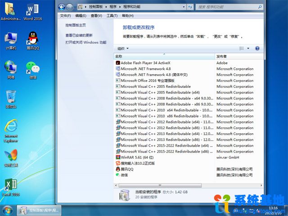This screenshot has width=288, height=216.
Task: Open 查看已安装的更新 link
Action: tap(79, 35)
